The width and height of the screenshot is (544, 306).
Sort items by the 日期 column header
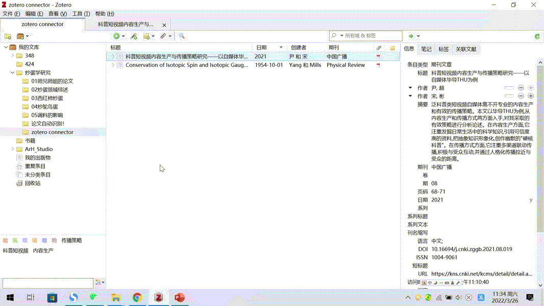coord(269,47)
